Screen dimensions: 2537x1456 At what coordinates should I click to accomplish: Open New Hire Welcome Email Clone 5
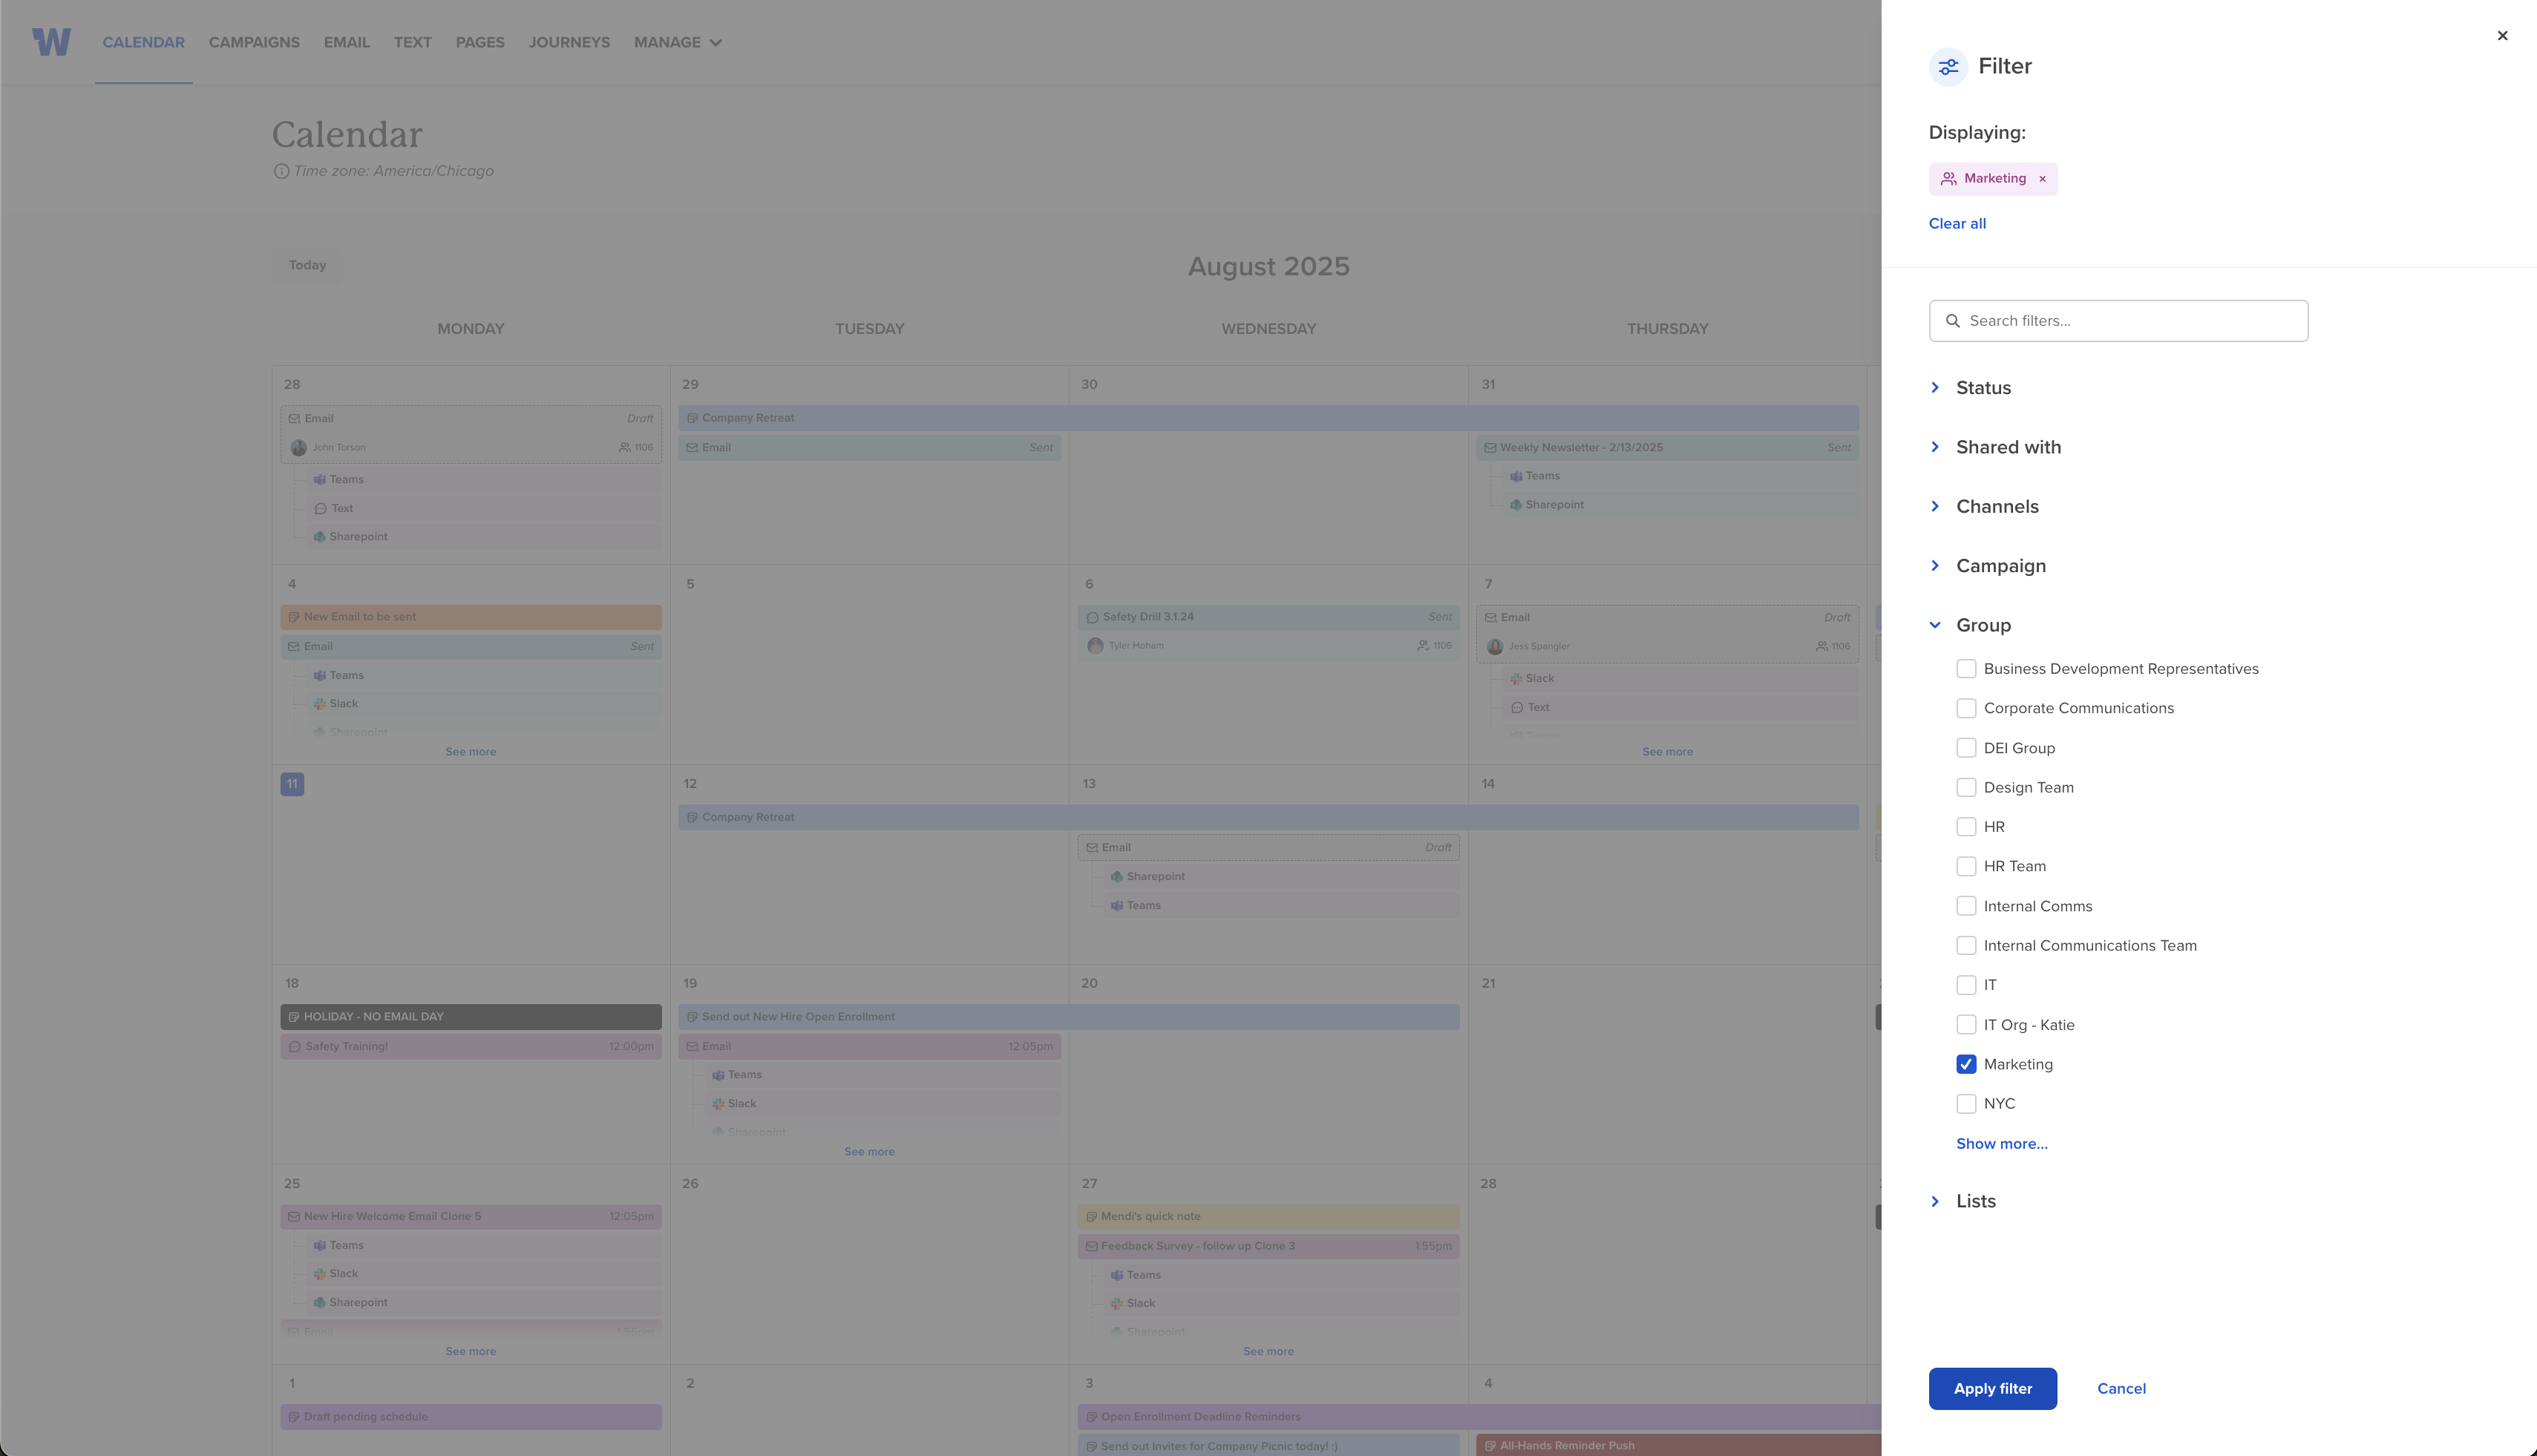(471, 1217)
